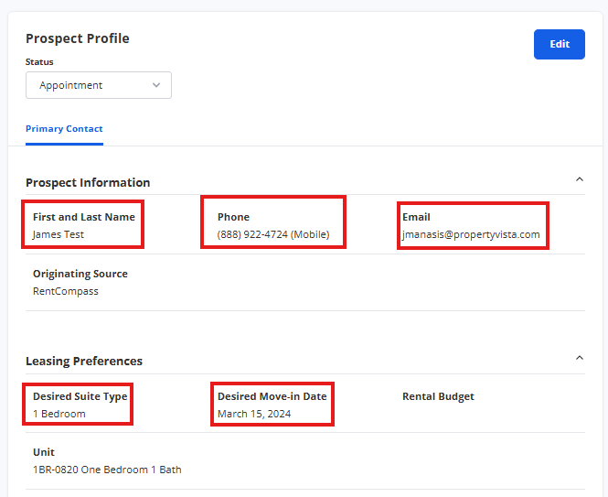Click the Rental Budget field label

click(438, 396)
